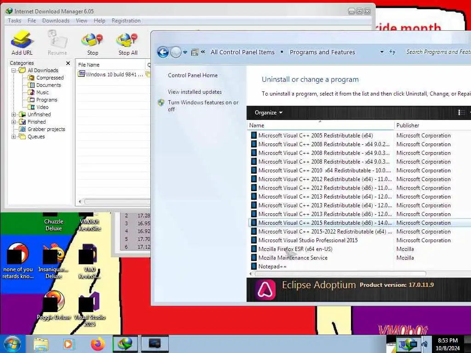Open the Help menu in IDM
Viewport: 471px width, 353px height.
tap(99, 21)
